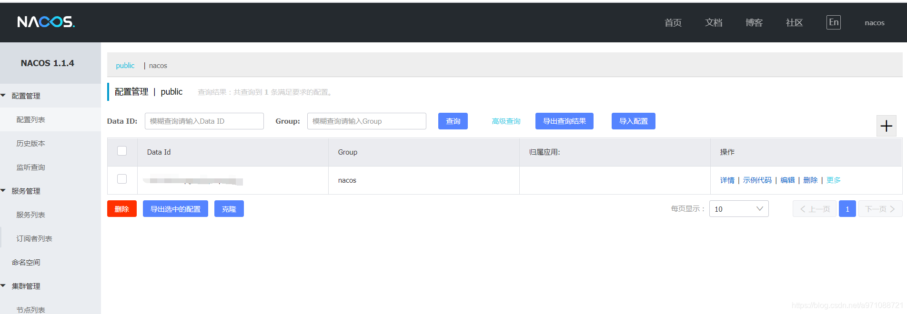Click the 导出查询结果 button
Viewport: 907px width, 314px height.
coord(564,121)
